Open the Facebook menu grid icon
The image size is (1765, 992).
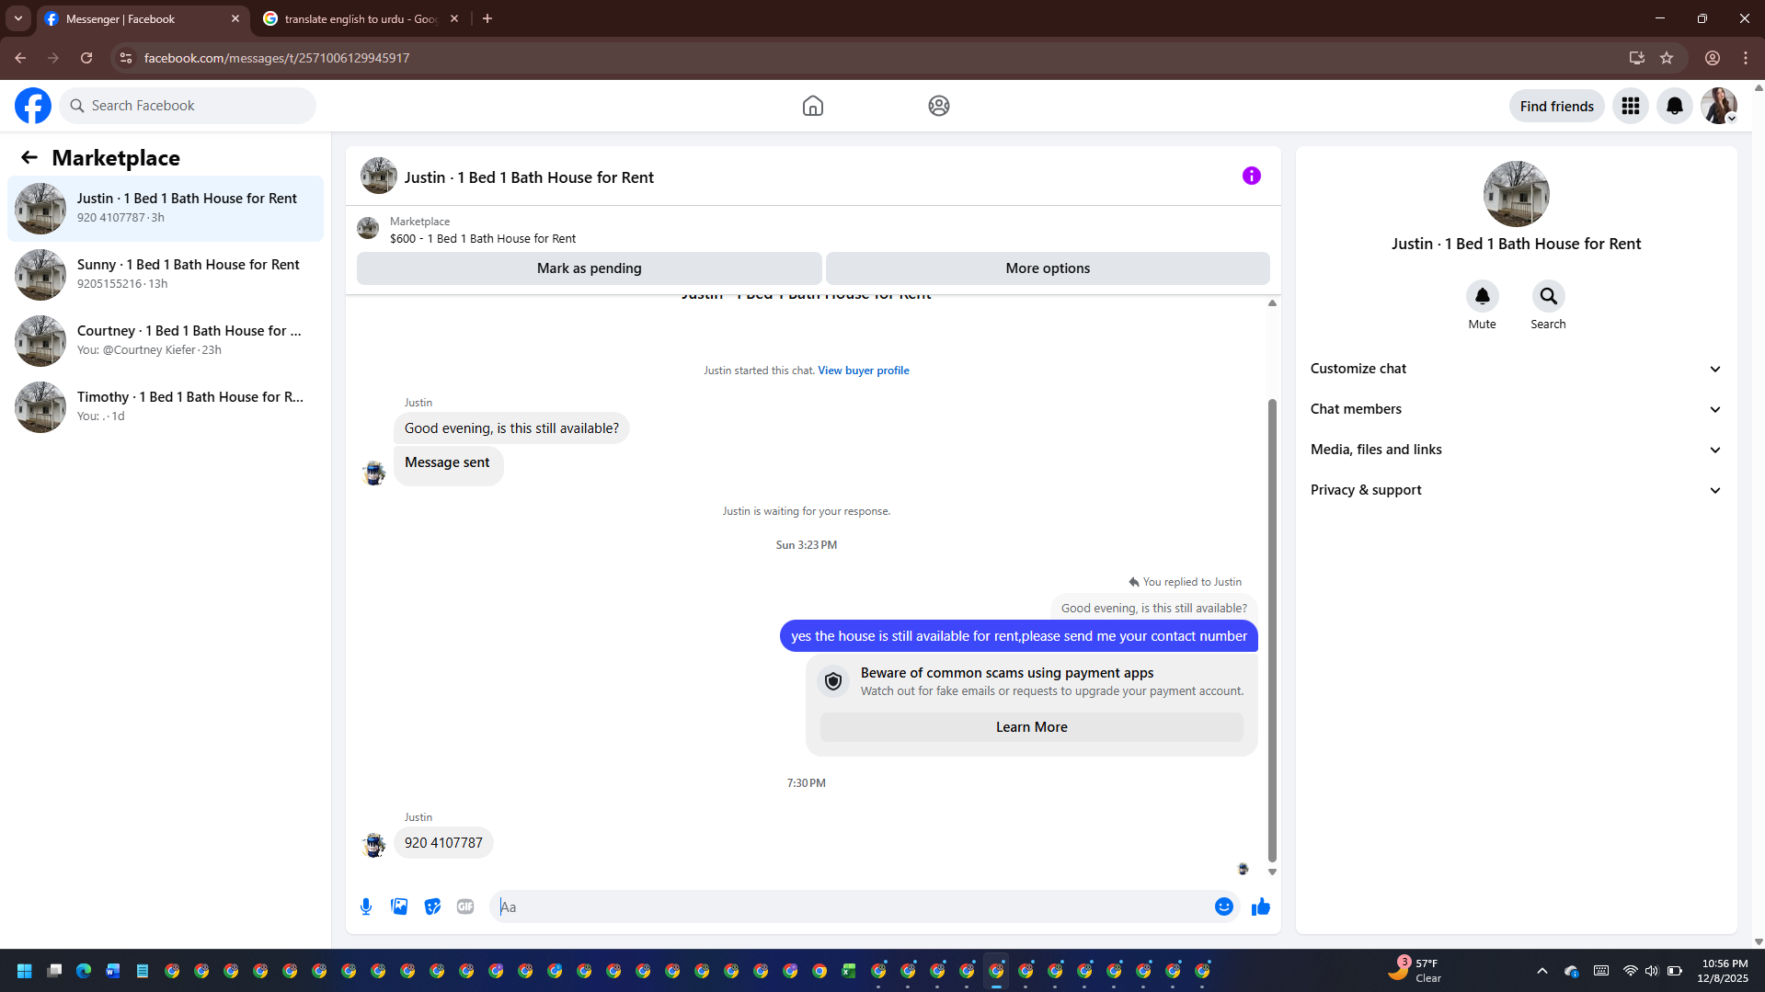(1630, 106)
